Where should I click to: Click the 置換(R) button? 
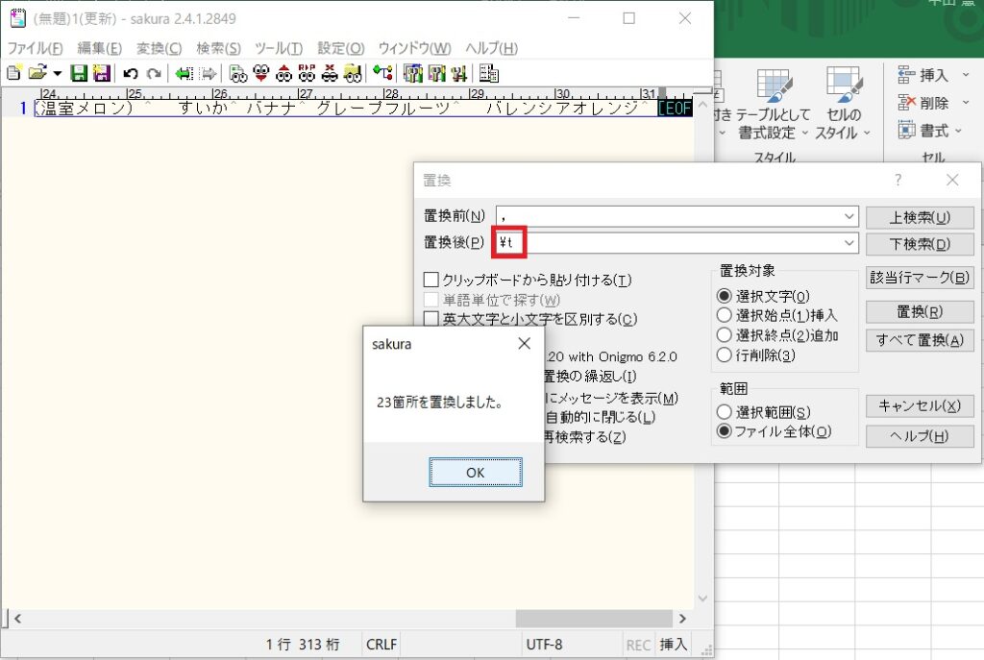(x=920, y=311)
